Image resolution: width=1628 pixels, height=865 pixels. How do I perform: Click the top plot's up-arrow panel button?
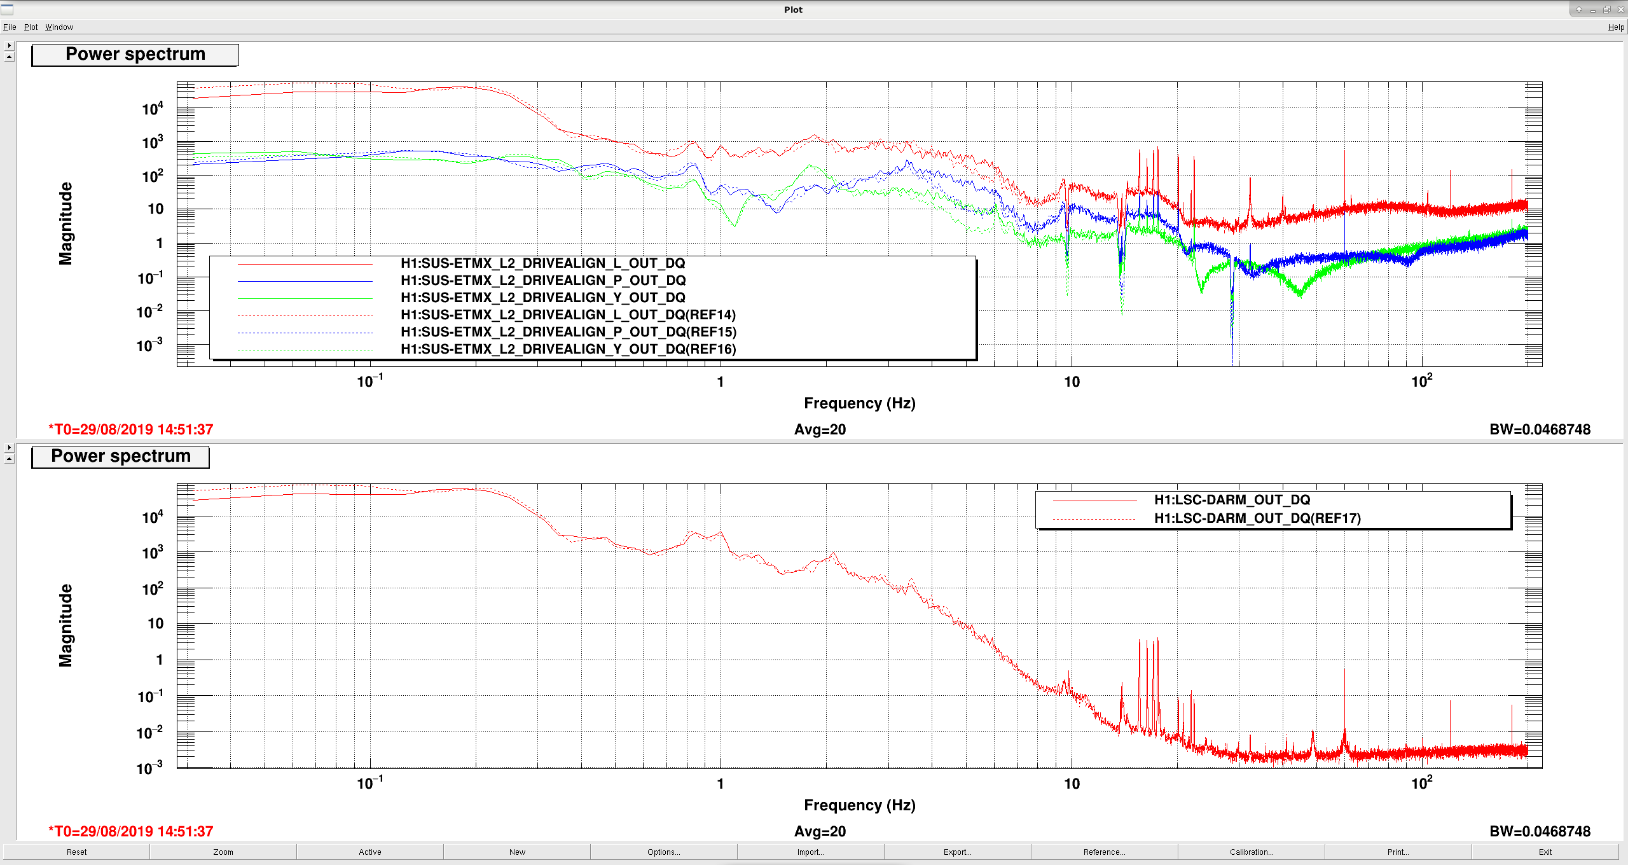[x=9, y=57]
